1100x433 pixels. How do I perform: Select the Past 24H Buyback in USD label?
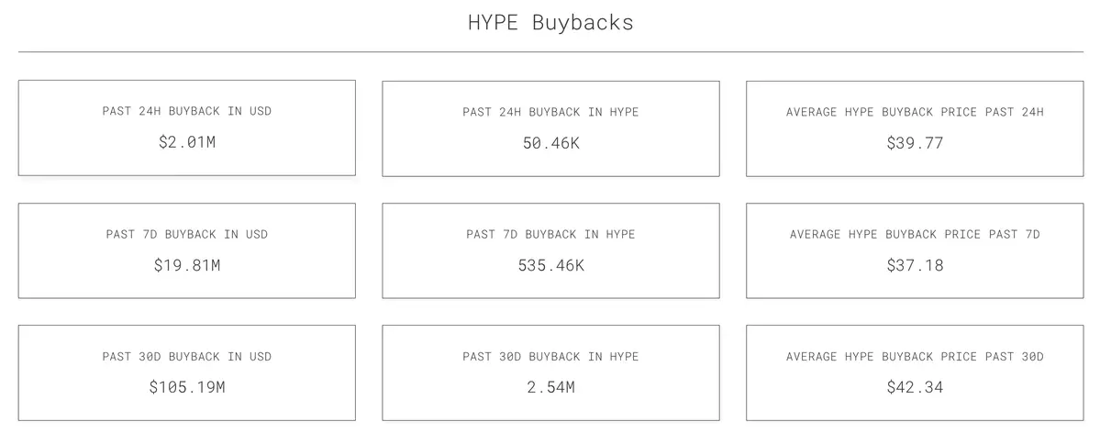tap(187, 112)
